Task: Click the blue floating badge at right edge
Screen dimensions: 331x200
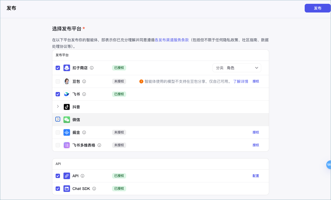Action: click(329, 164)
